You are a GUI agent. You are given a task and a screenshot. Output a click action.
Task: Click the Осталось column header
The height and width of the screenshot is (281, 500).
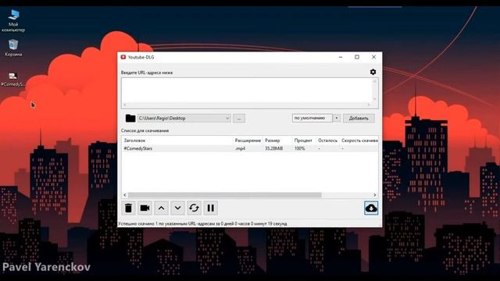327,140
